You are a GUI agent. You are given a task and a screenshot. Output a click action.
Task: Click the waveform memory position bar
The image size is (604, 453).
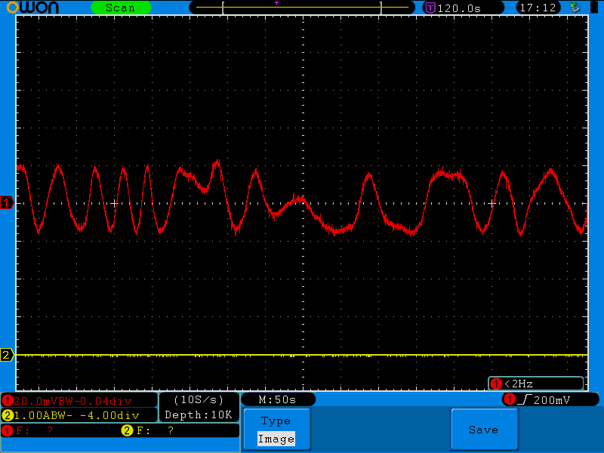[302, 8]
